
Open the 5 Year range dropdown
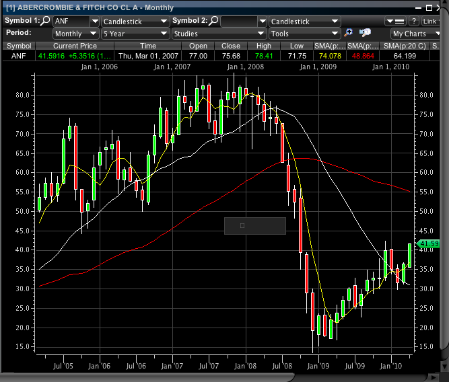click(135, 33)
